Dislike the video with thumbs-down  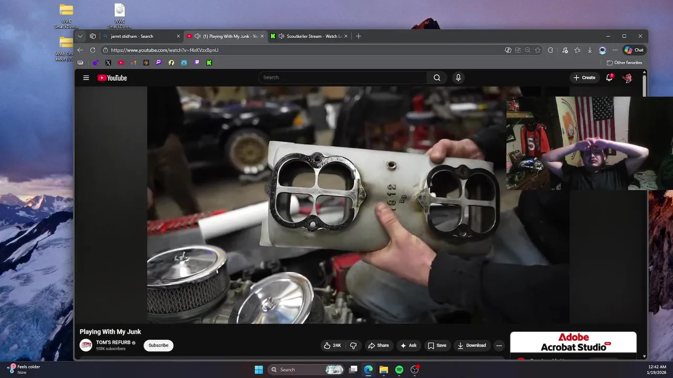coord(353,345)
